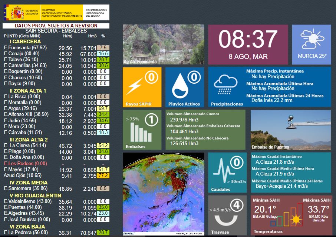Click the E. La Cierva (54.14) row label
The height and width of the screenshot is (237, 336).
click(25, 146)
